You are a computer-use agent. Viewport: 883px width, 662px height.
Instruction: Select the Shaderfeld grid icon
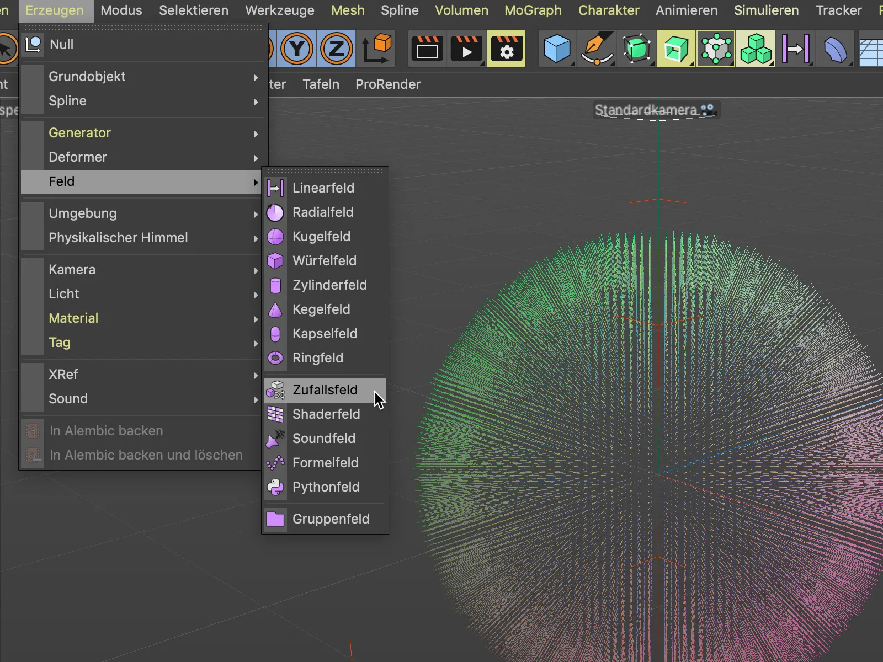tap(275, 414)
